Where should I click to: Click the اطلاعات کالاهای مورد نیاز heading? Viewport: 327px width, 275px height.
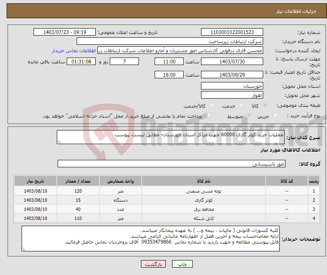click(290, 150)
